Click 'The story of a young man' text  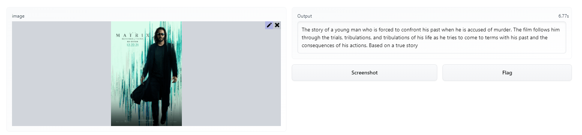(330, 30)
